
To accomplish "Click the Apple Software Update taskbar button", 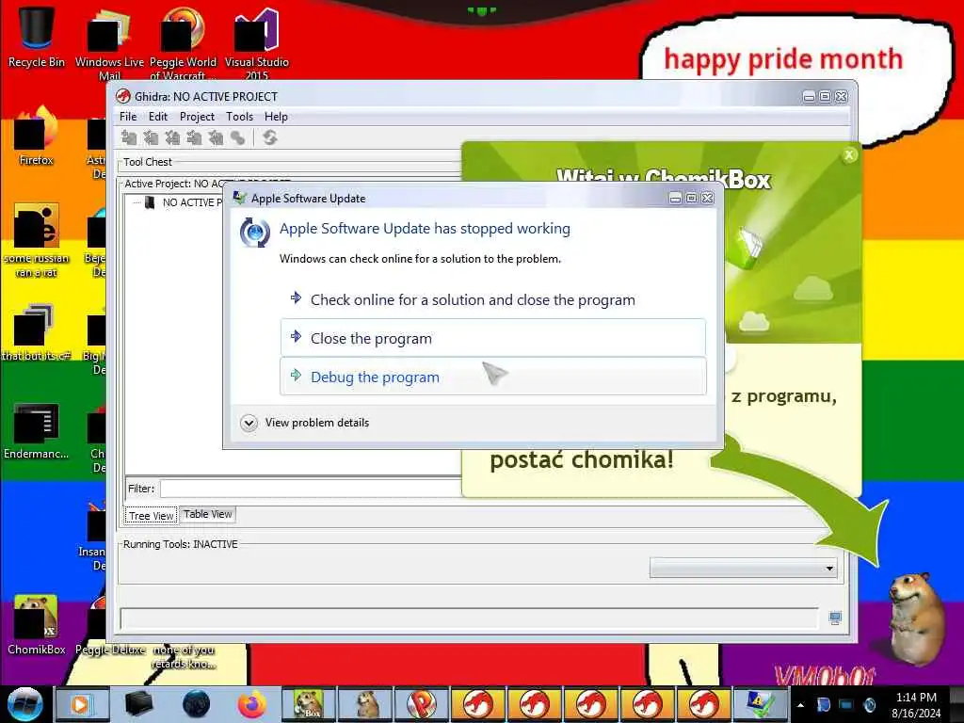I will click(x=761, y=704).
